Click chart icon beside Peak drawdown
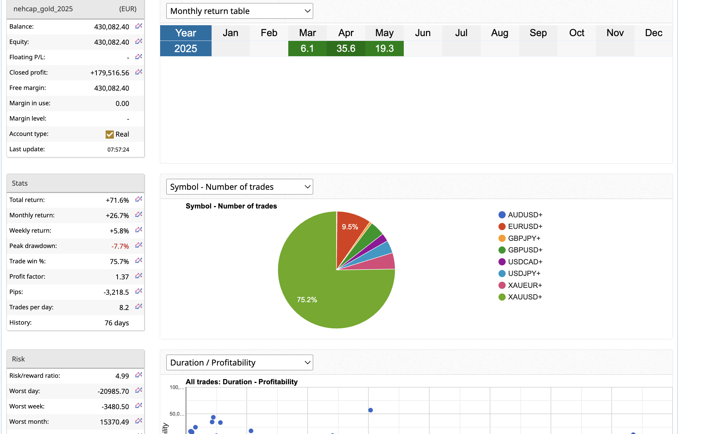 [x=138, y=245]
